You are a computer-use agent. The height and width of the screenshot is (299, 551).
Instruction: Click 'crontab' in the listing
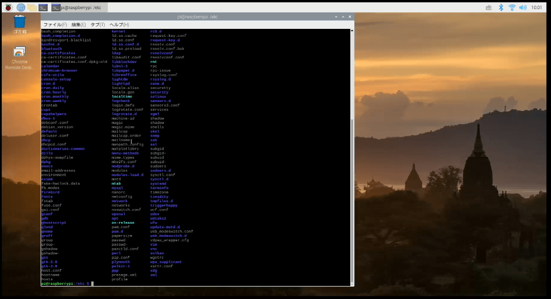pyautogui.click(x=49, y=105)
